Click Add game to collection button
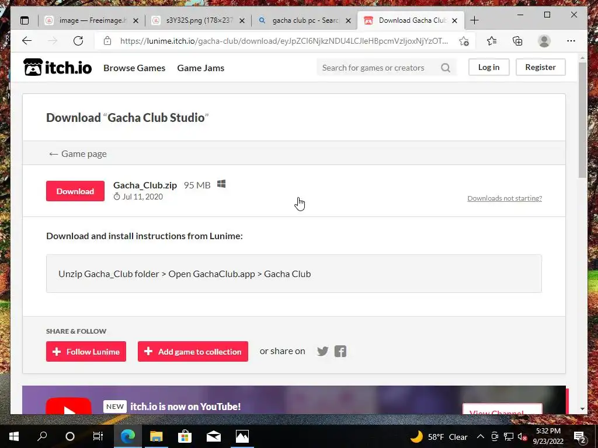 193,351
